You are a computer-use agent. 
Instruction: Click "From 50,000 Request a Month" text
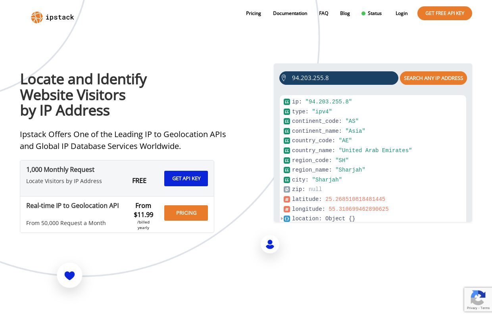tap(66, 223)
